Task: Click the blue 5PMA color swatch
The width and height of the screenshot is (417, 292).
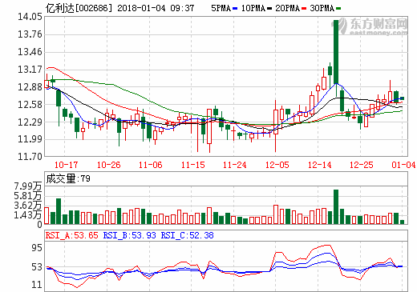Action: coord(235,9)
